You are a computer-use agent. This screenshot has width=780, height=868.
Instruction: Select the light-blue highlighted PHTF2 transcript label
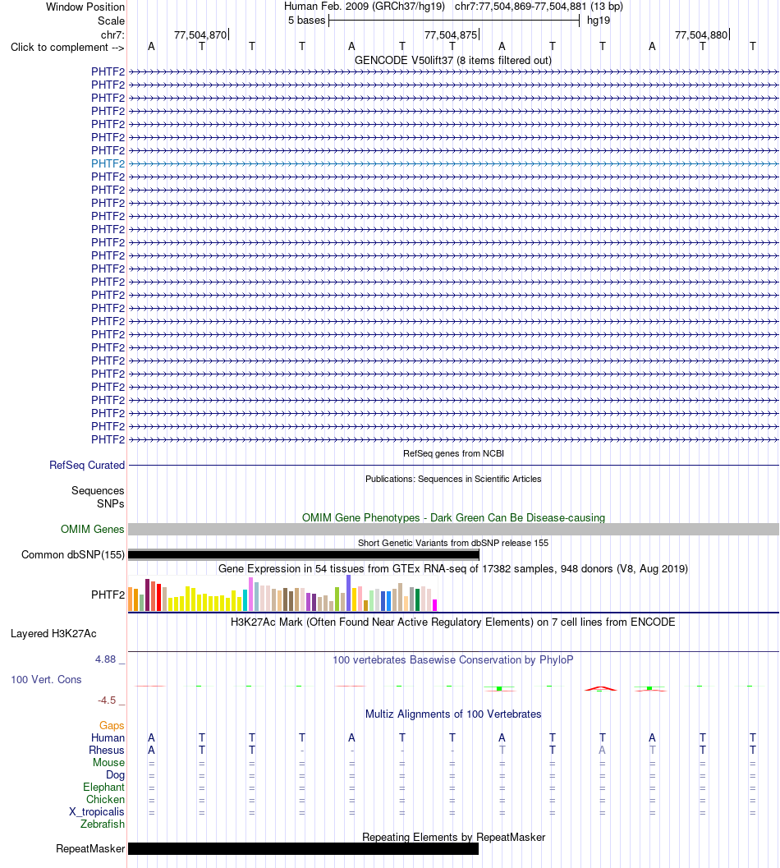[108, 164]
